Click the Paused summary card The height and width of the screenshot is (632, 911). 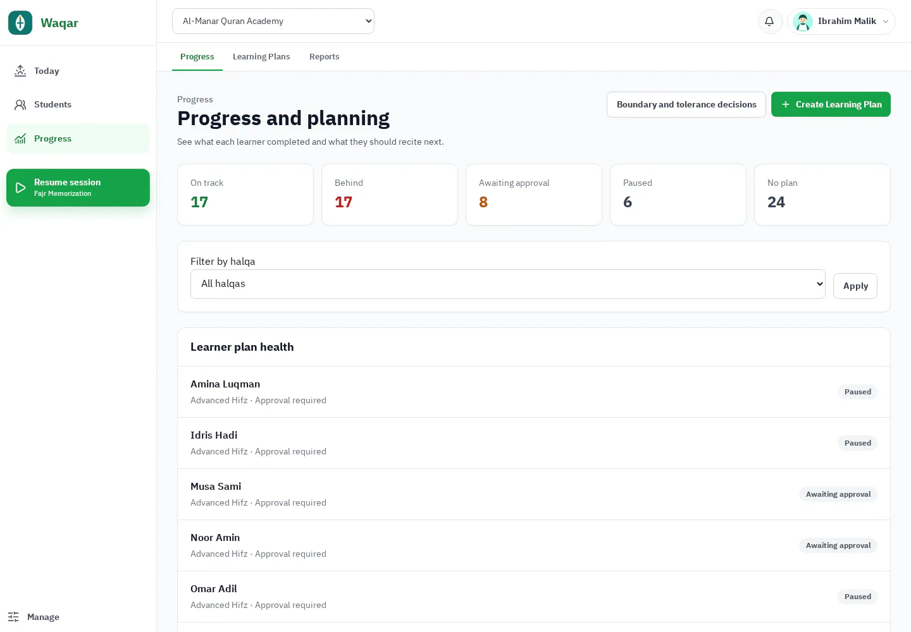tap(678, 195)
